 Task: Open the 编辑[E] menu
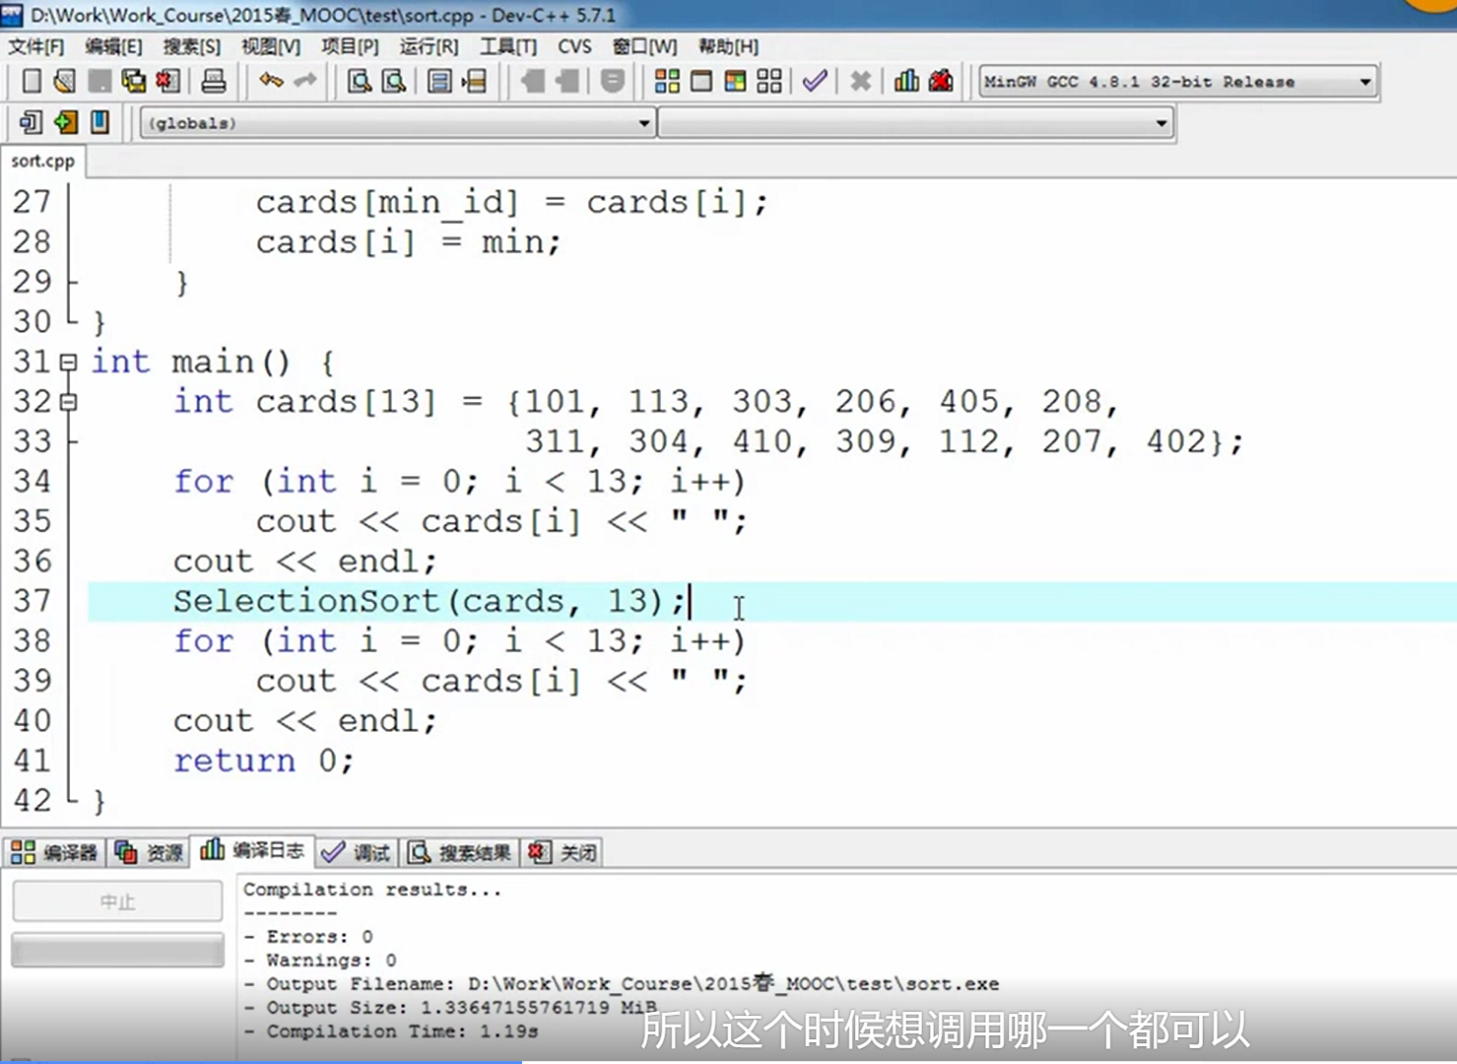click(113, 46)
